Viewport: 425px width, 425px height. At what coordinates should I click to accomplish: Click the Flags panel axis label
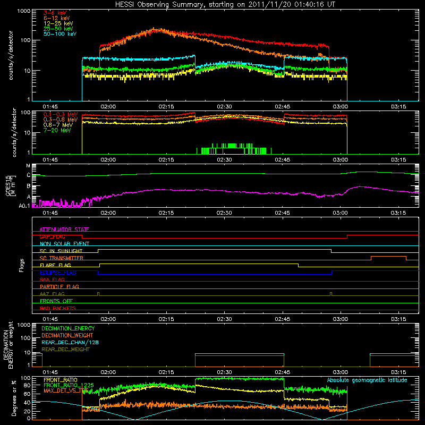(x=22, y=265)
